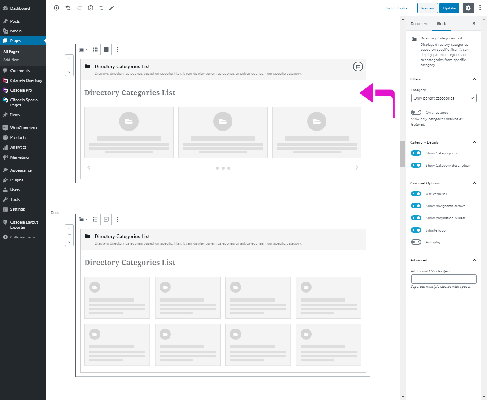
Task: Open the Category dropdown showing Only parent categories
Action: (443, 98)
